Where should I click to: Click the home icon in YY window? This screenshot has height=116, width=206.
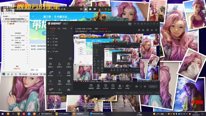click(86, 9)
